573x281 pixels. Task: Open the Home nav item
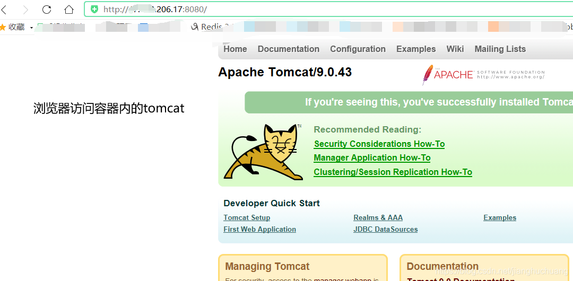(x=235, y=49)
